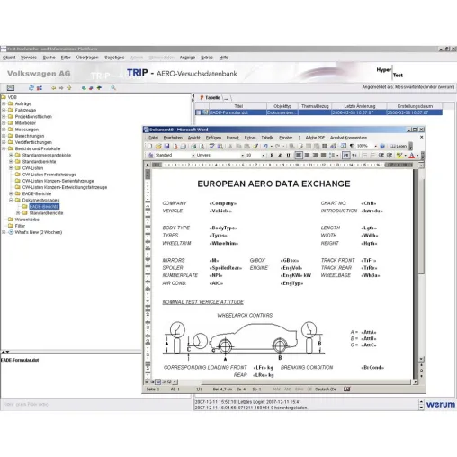Open the Datei menu in Word
The height and width of the screenshot is (457, 457).
tap(153, 138)
